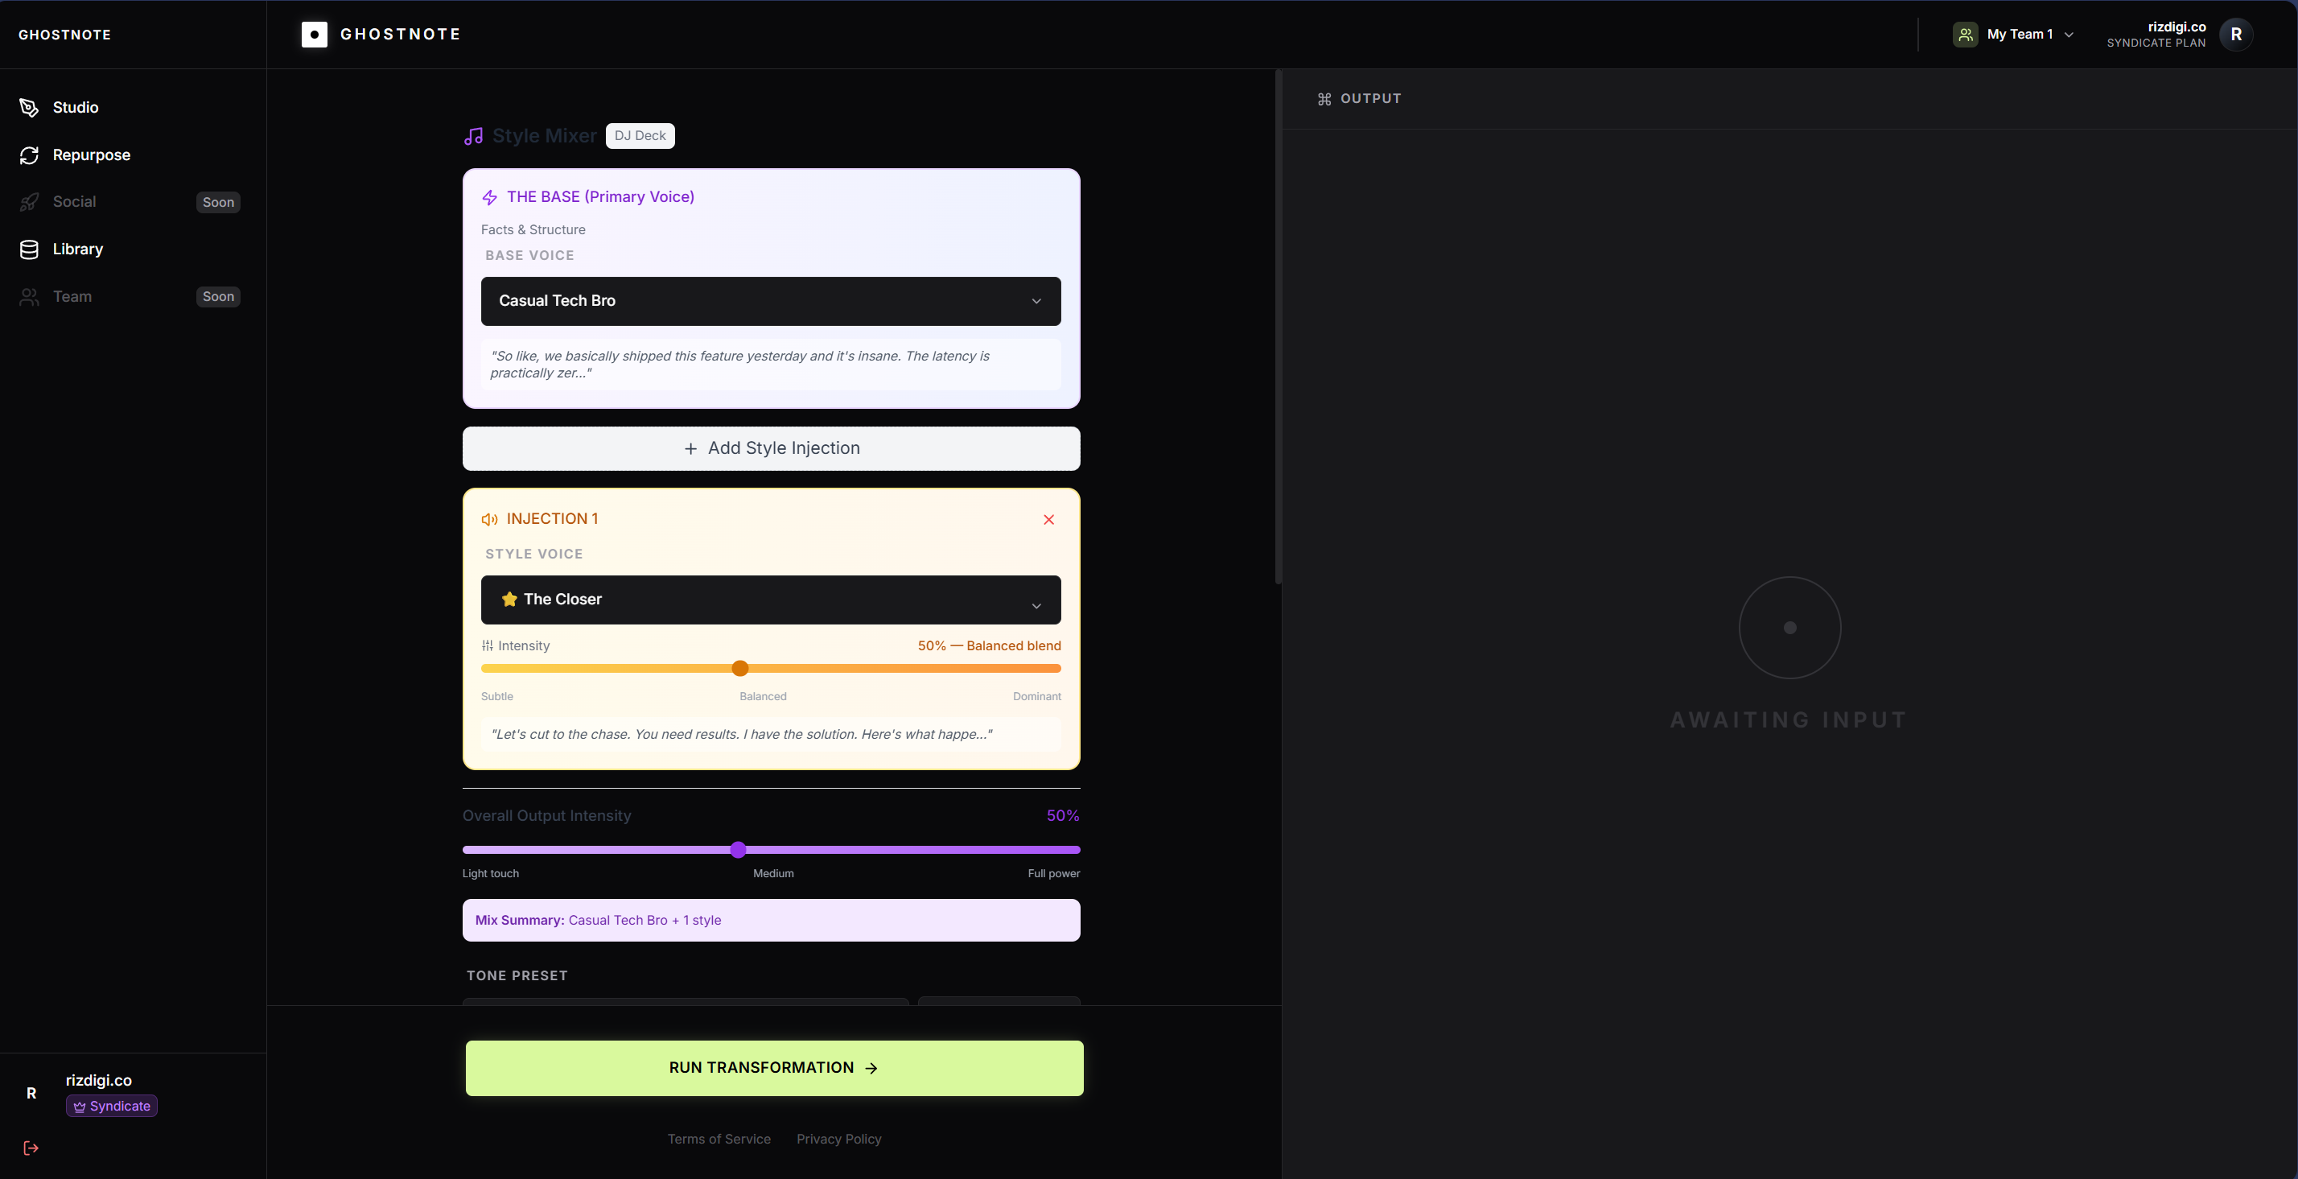The width and height of the screenshot is (2298, 1179).
Task: Select the Studio pen icon in sidebar
Action: tap(30, 107)
